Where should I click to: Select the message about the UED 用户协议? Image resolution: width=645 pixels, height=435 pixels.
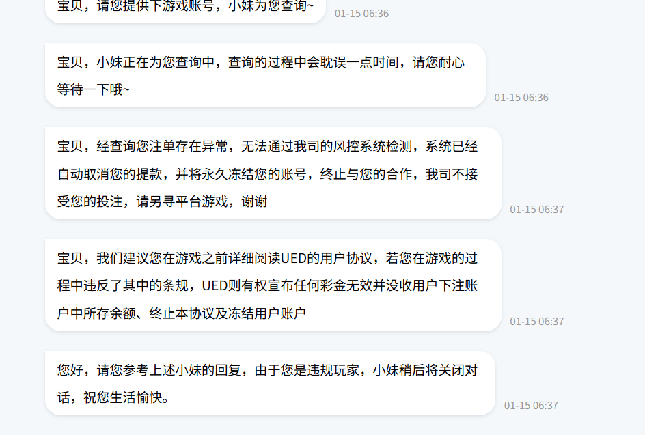tap(273, 285)
